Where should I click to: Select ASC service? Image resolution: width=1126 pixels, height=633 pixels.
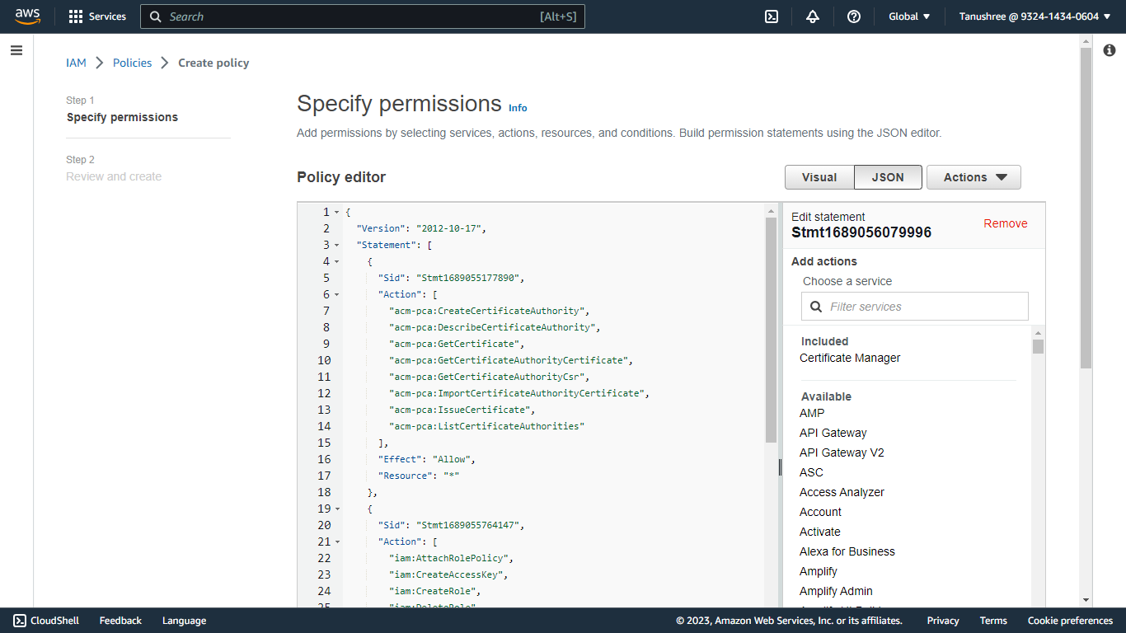(x=811, y=472)
